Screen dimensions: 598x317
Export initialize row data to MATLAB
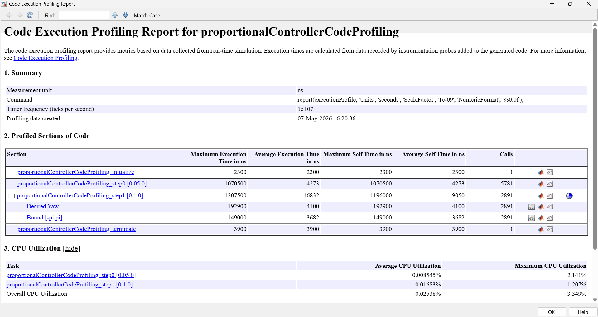tap(541, 172)
